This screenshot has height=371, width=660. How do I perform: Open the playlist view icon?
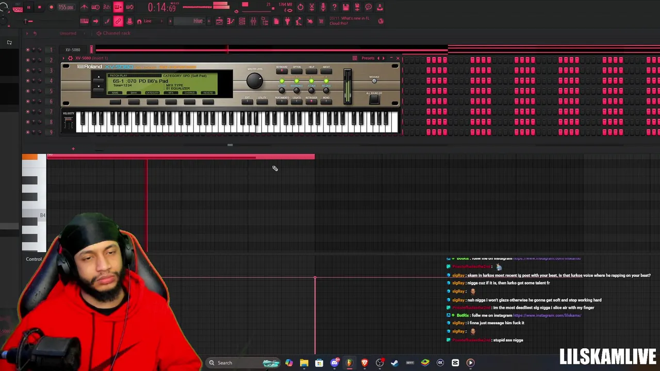(219, 21)
